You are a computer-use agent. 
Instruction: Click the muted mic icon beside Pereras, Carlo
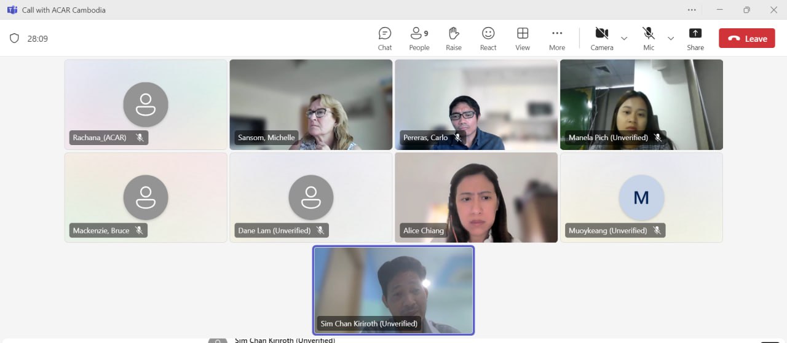(458, 138)
